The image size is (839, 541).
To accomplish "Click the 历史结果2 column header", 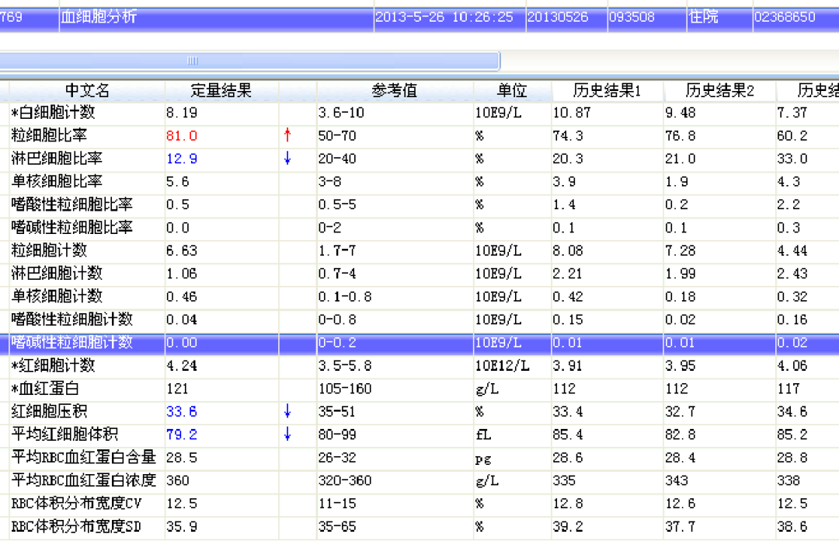I will (719, 90).
